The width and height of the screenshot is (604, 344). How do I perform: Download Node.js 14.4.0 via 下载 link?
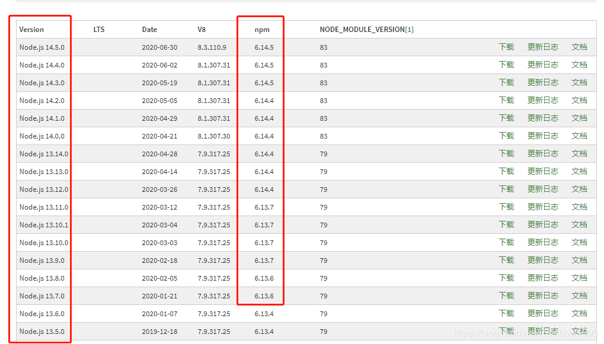[507, 65]
